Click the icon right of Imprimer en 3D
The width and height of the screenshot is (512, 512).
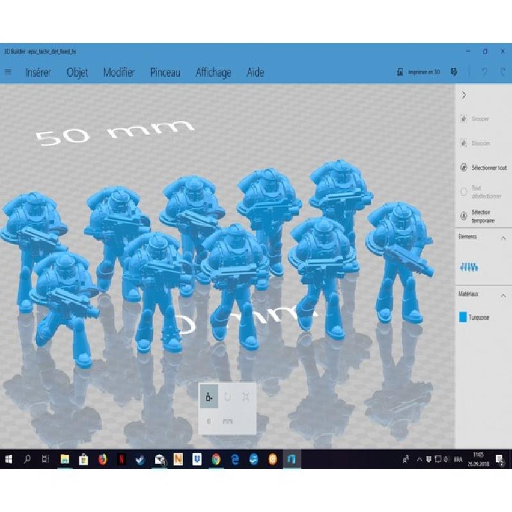pyautogui.click(x=454, y=72)
